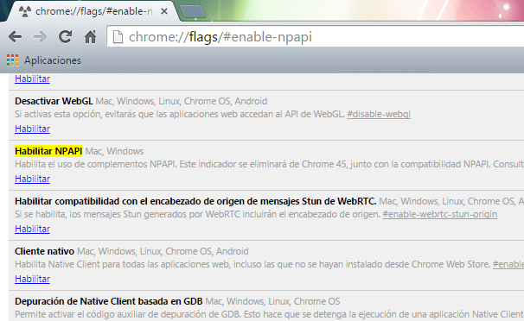This screenshot has width=524, height=321.
Task: Open the Aplicaciones bookmark
Action: (44, 60)
